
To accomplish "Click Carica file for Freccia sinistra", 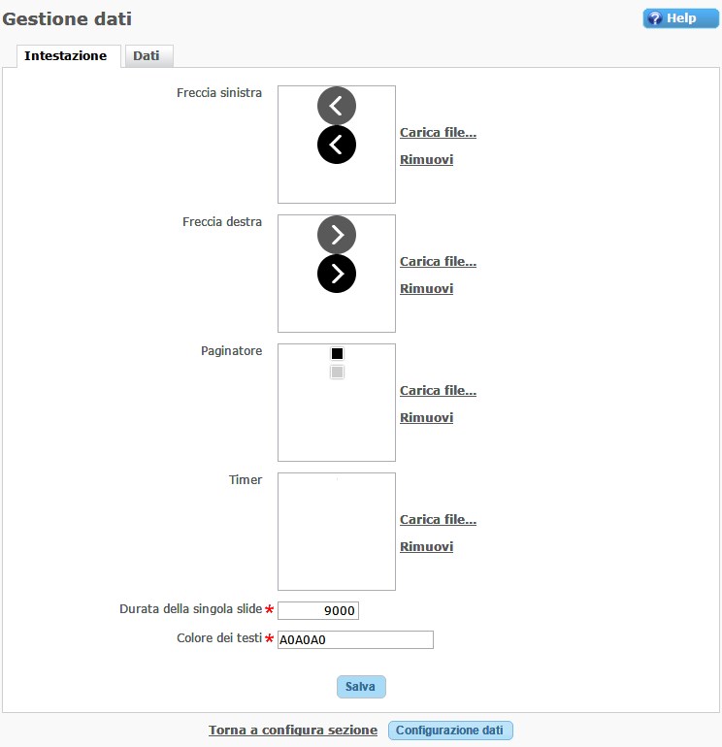I will (x=438, y=133).
